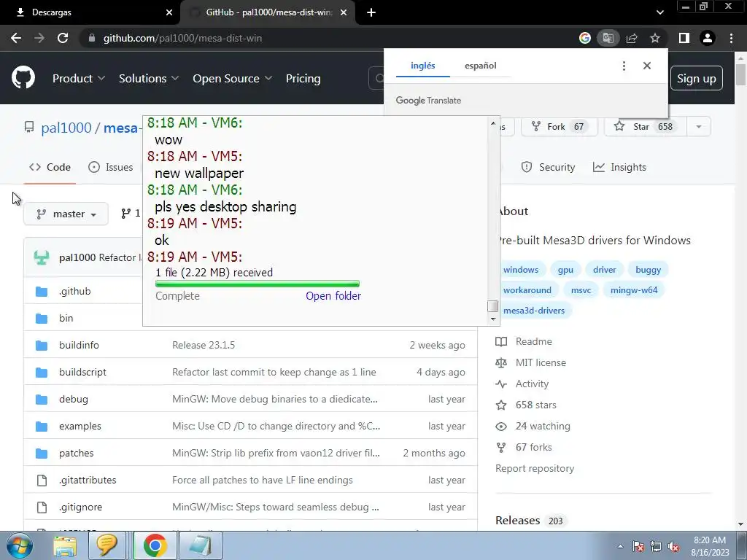Switch to the Issues tab

pyautogui.click(x=111, y=167)
